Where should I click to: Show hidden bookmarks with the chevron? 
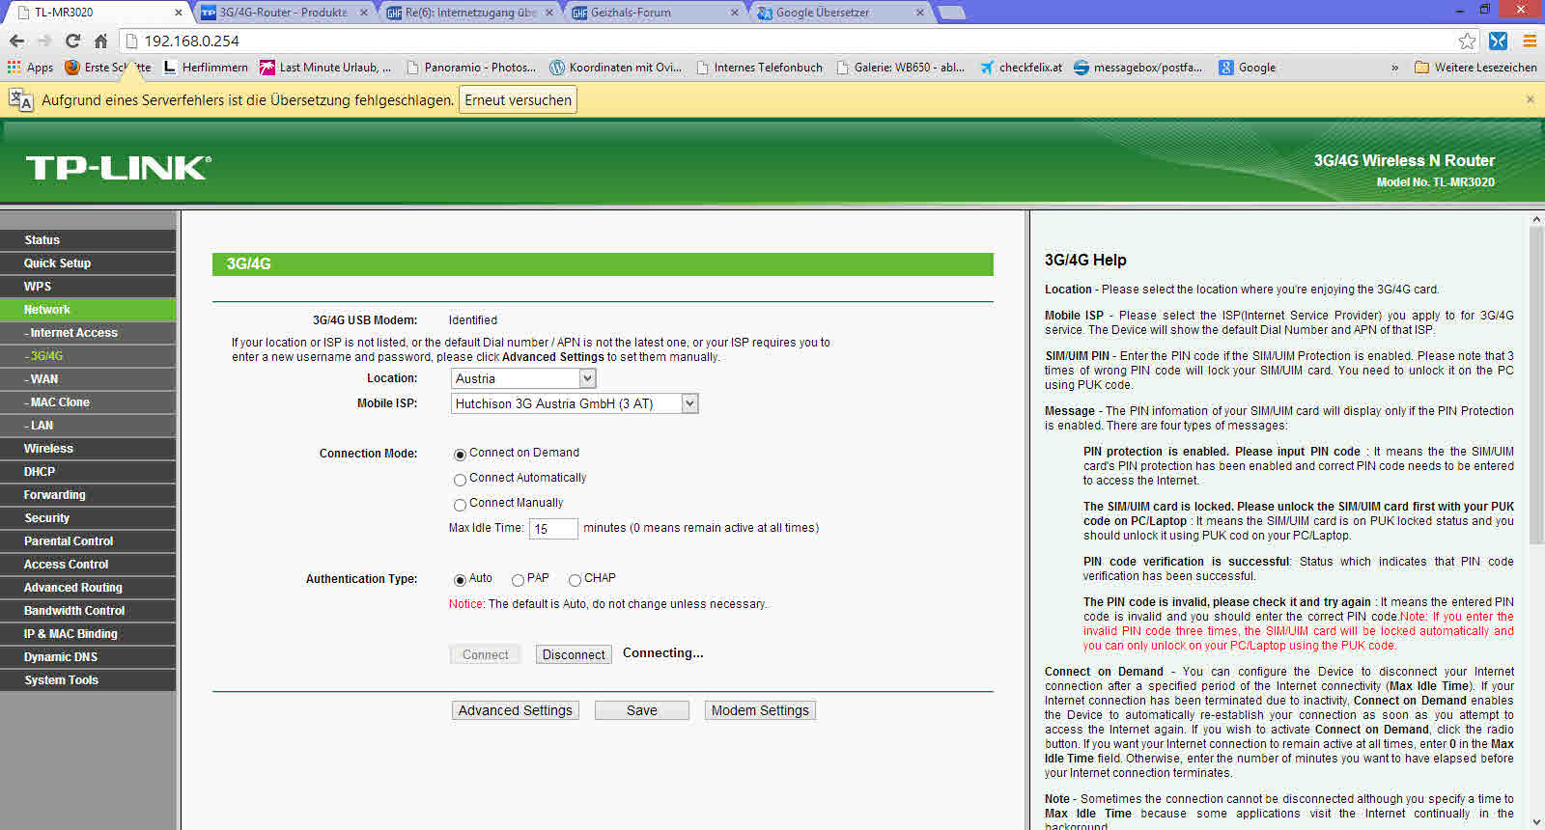tap(1394, 68)
